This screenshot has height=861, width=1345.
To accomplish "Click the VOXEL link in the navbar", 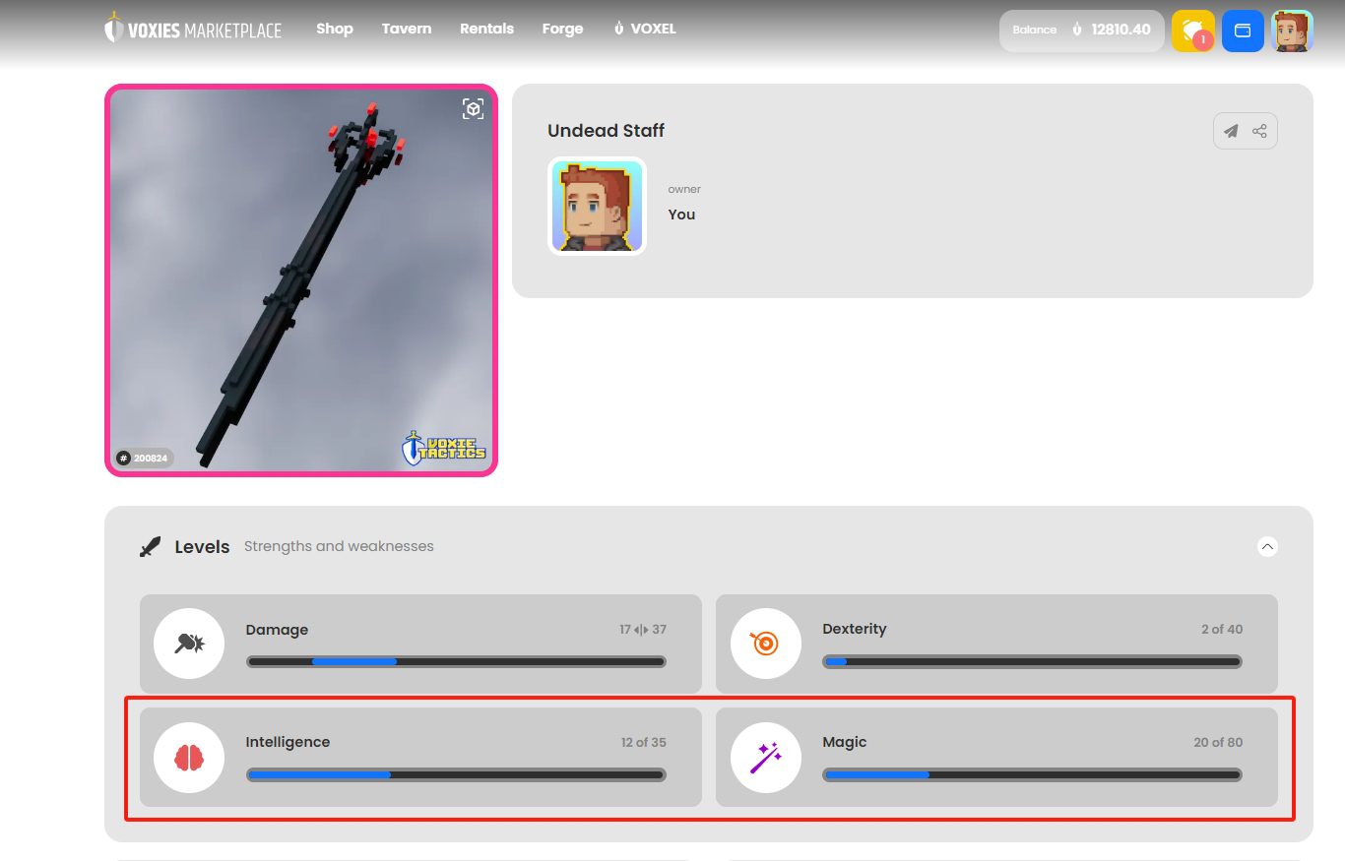I will 644,29.
